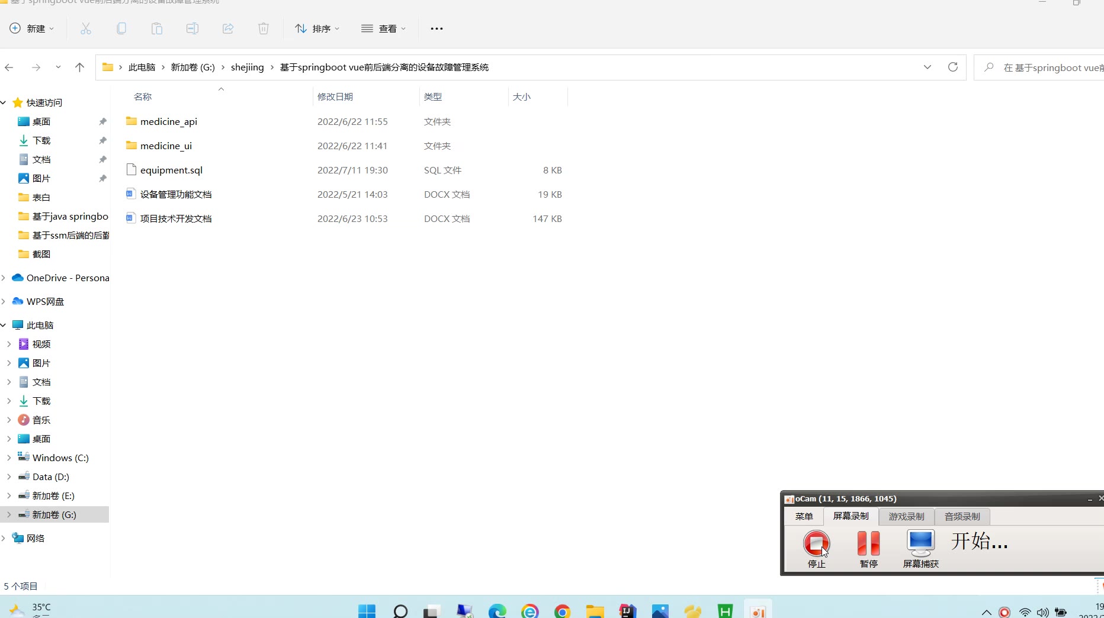Collapse the 此电脑 tree node
This screenshot has width=1104, height=618.
coord(4,325)
